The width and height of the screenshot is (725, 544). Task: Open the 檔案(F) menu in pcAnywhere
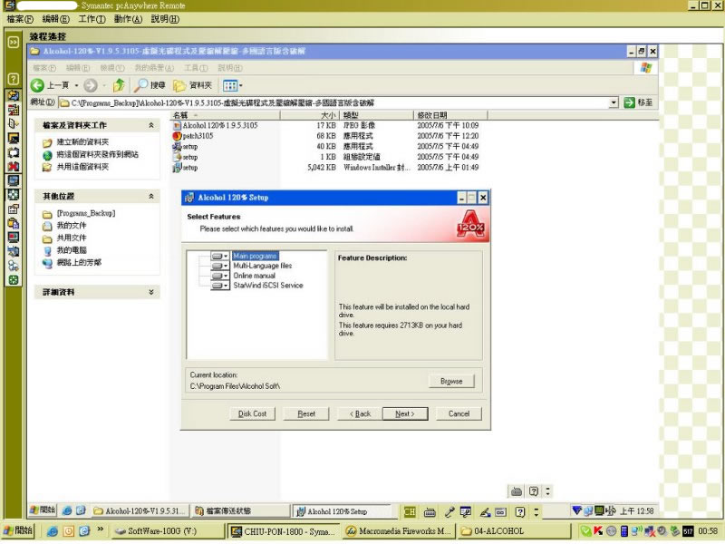click(20, 19)
